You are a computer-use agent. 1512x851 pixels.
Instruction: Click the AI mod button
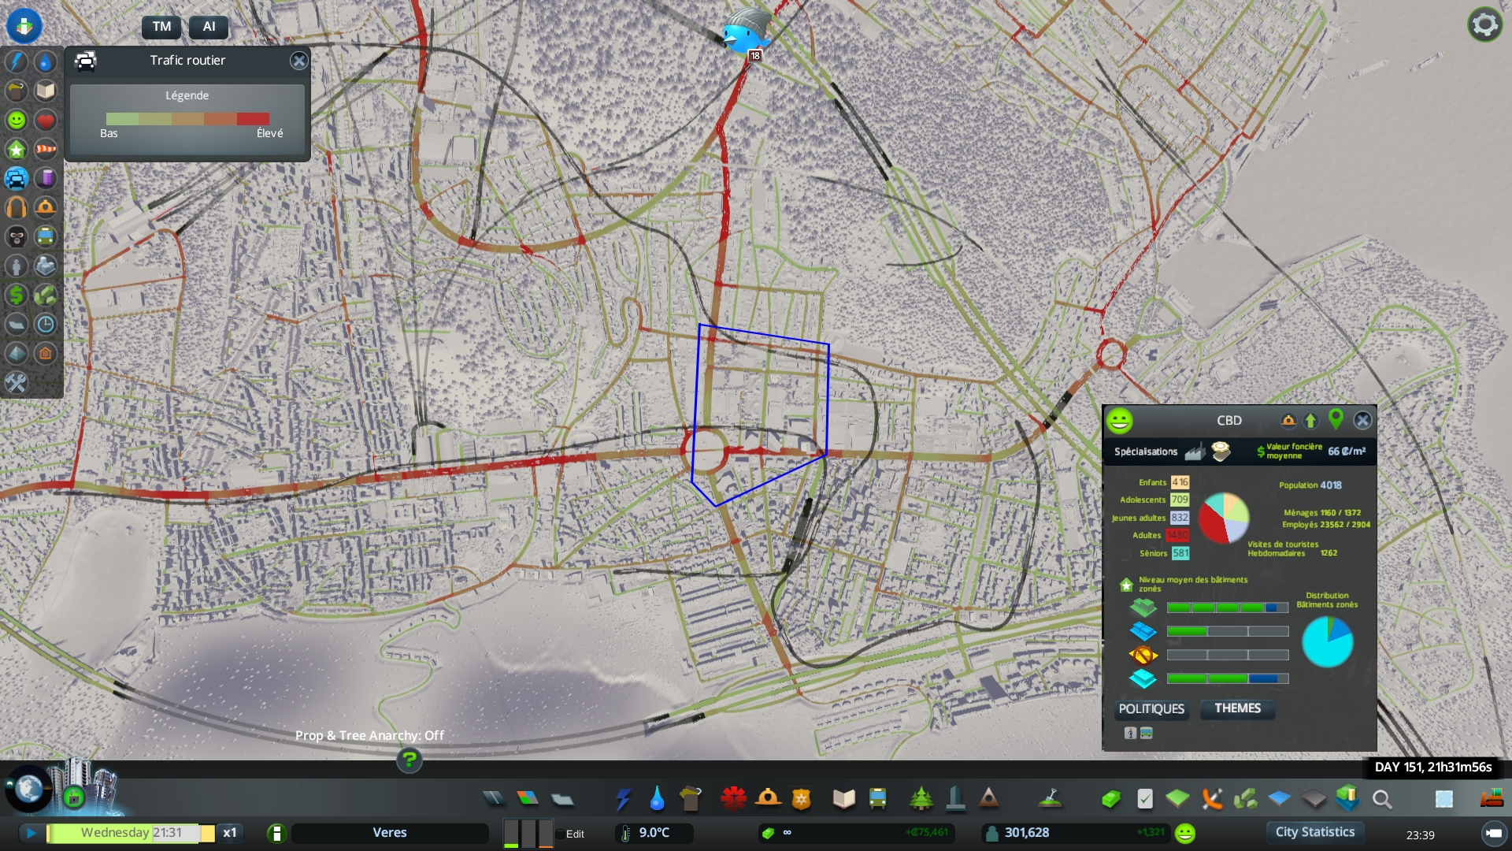pyautogui.click(x=209, y=27)
